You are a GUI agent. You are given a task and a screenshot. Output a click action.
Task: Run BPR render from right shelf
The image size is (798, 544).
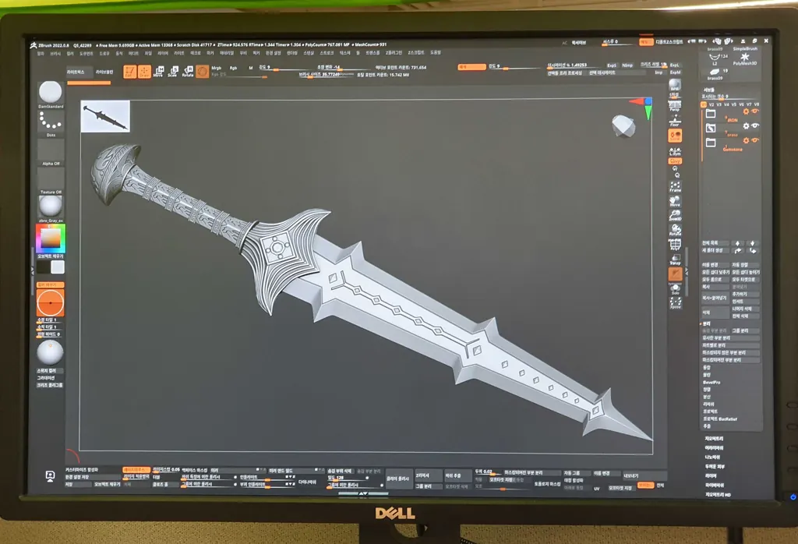tap(675, 86)
